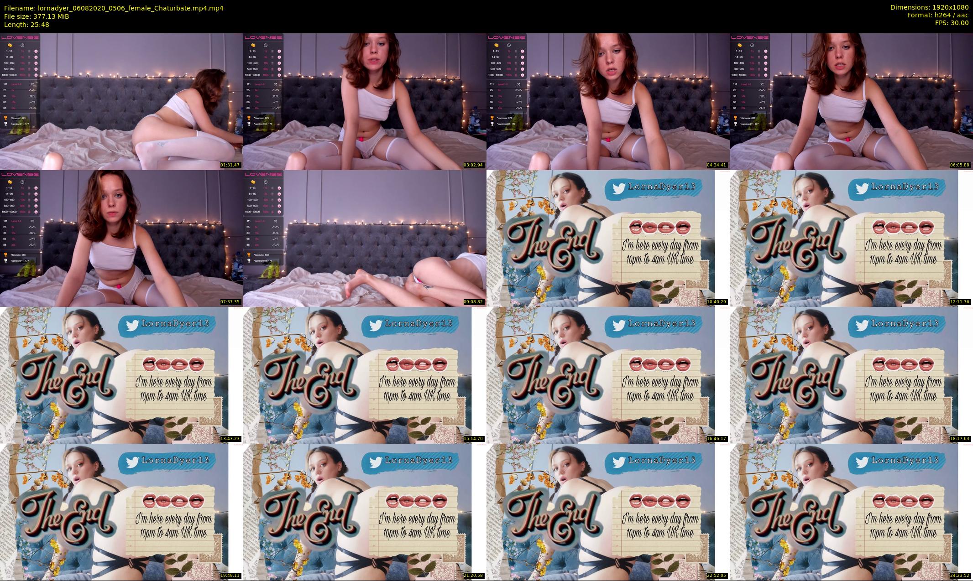The image size is (973, 581).
Task: Open the thumbnail at 16:46.17
Action: pos(608,375)
